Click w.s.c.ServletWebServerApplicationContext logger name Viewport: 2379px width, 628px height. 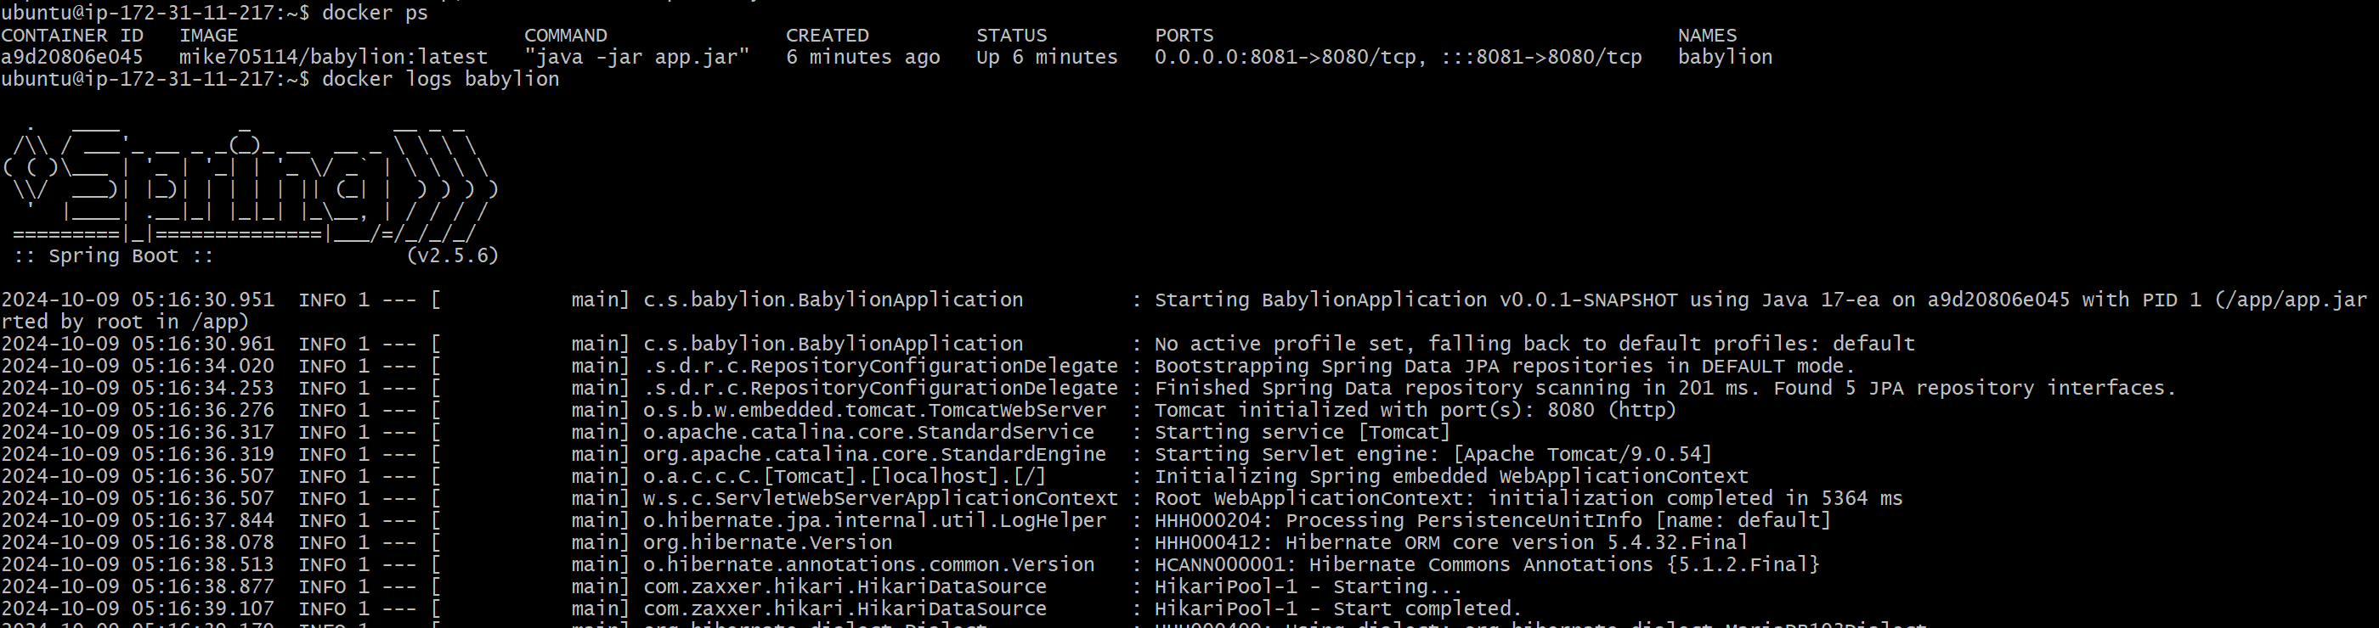(x=881, y=499)
